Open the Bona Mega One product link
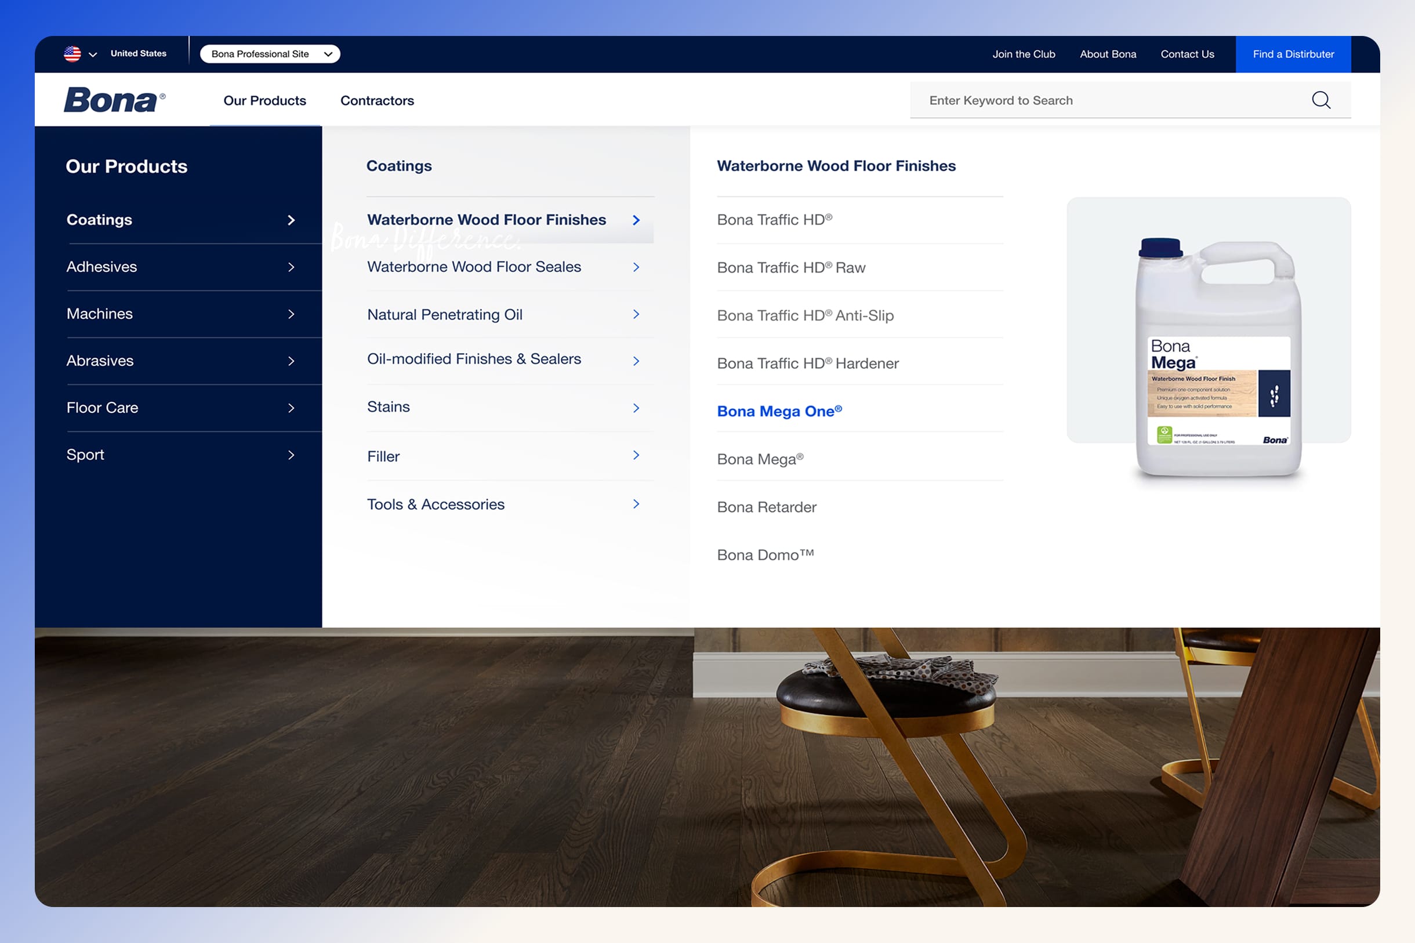The image size is (1415, 943). (x=779, y=411)
